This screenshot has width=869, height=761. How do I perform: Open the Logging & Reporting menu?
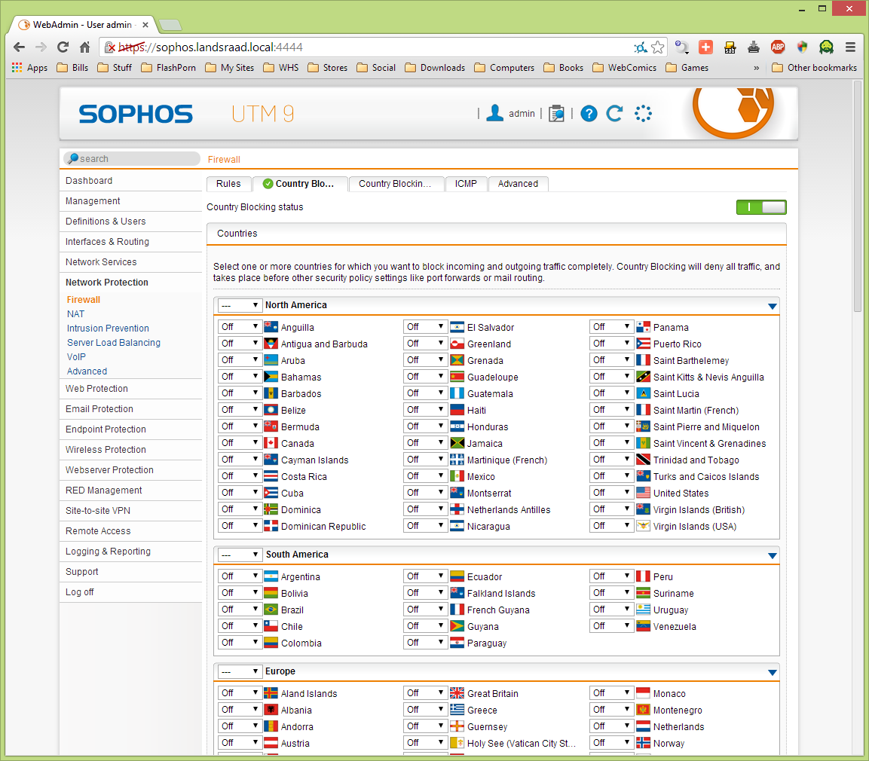coord(131,551)
